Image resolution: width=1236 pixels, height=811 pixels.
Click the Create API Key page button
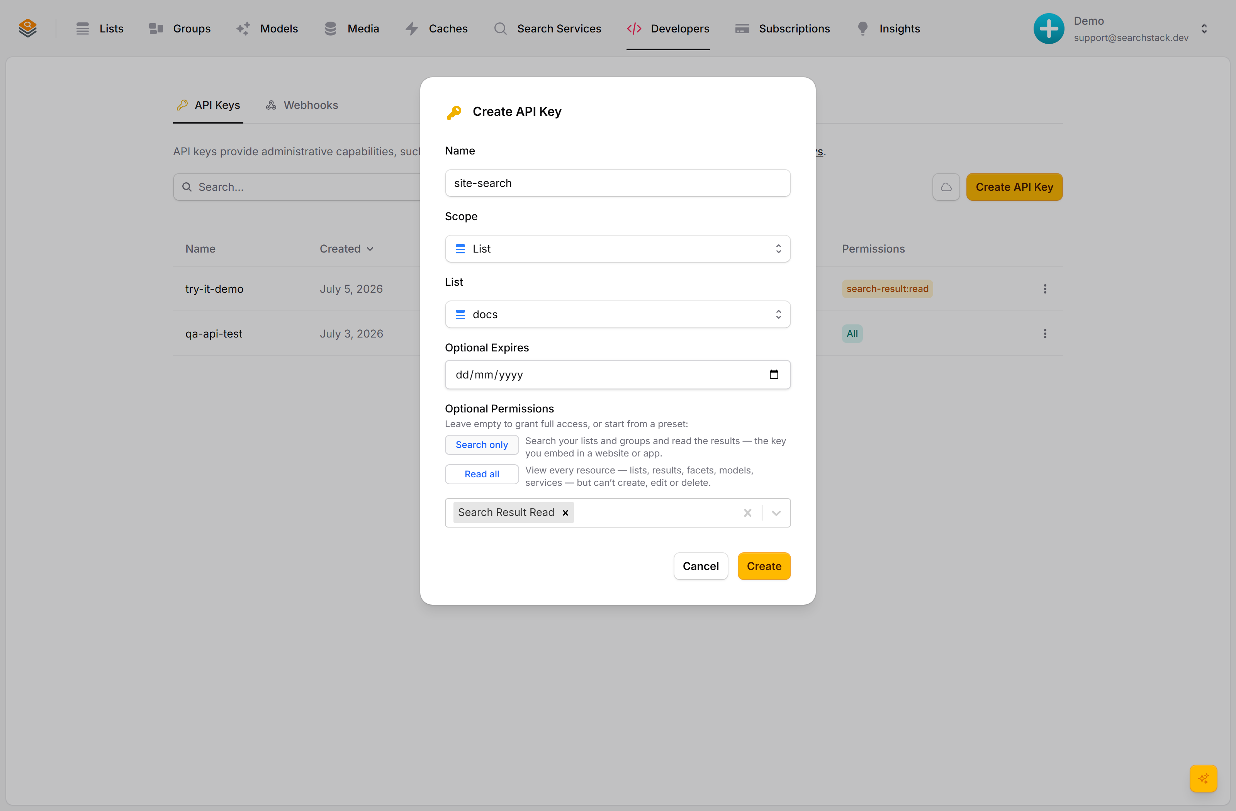1014,187
